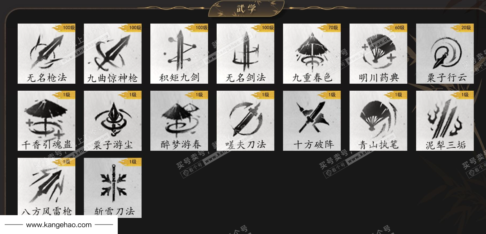The image size is (486, 234).
Task: Choose the 无名剑法 skill tile
Action: point(245,54)
